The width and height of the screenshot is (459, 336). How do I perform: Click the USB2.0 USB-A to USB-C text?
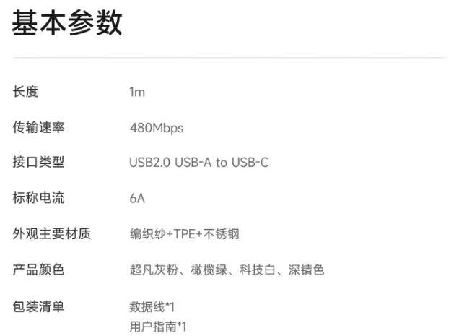[199, 163]
